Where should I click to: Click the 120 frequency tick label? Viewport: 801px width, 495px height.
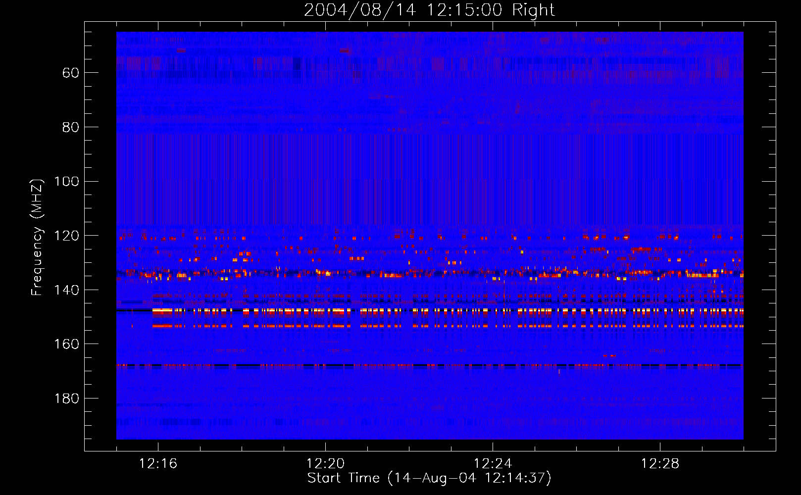[x=66, y=236]
